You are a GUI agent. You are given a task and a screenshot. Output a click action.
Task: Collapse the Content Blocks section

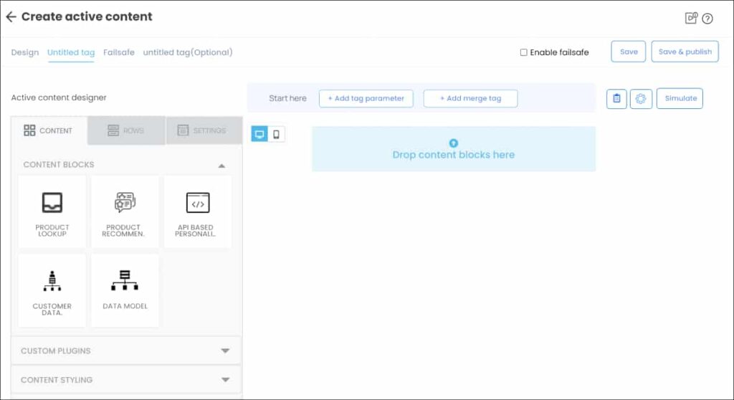tap(221, 166)
